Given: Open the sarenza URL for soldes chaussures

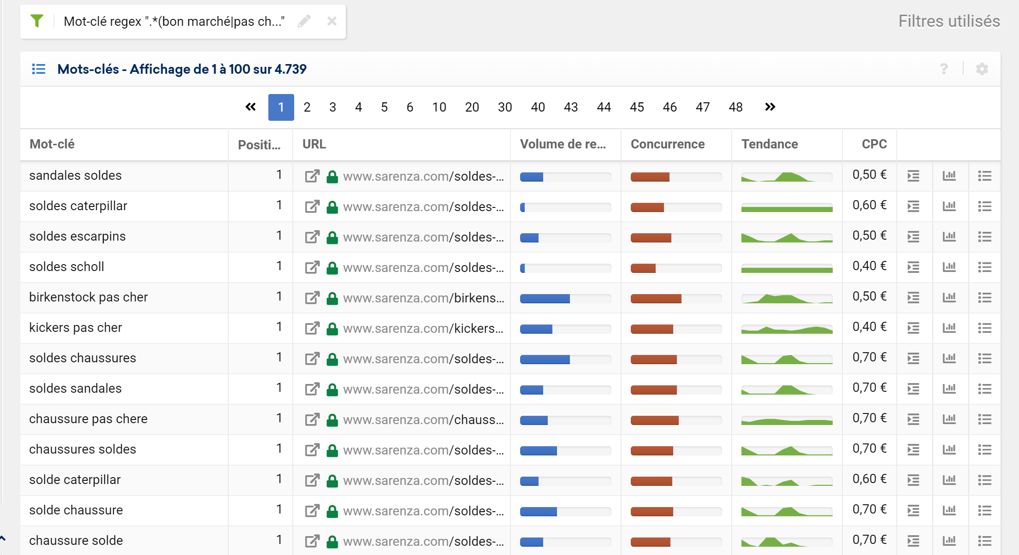Looking at the screenshot, I should point(423,359).
